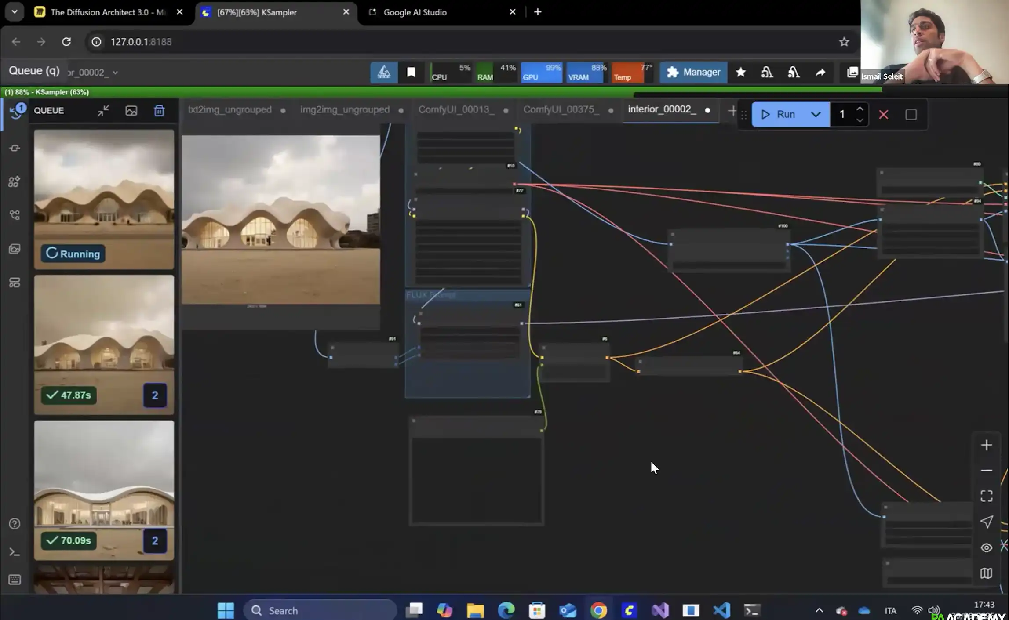Screen dimensions: 1009x620
Task: Add a new workflow tab
Action: pyautogui.click(x=732, y=111)
